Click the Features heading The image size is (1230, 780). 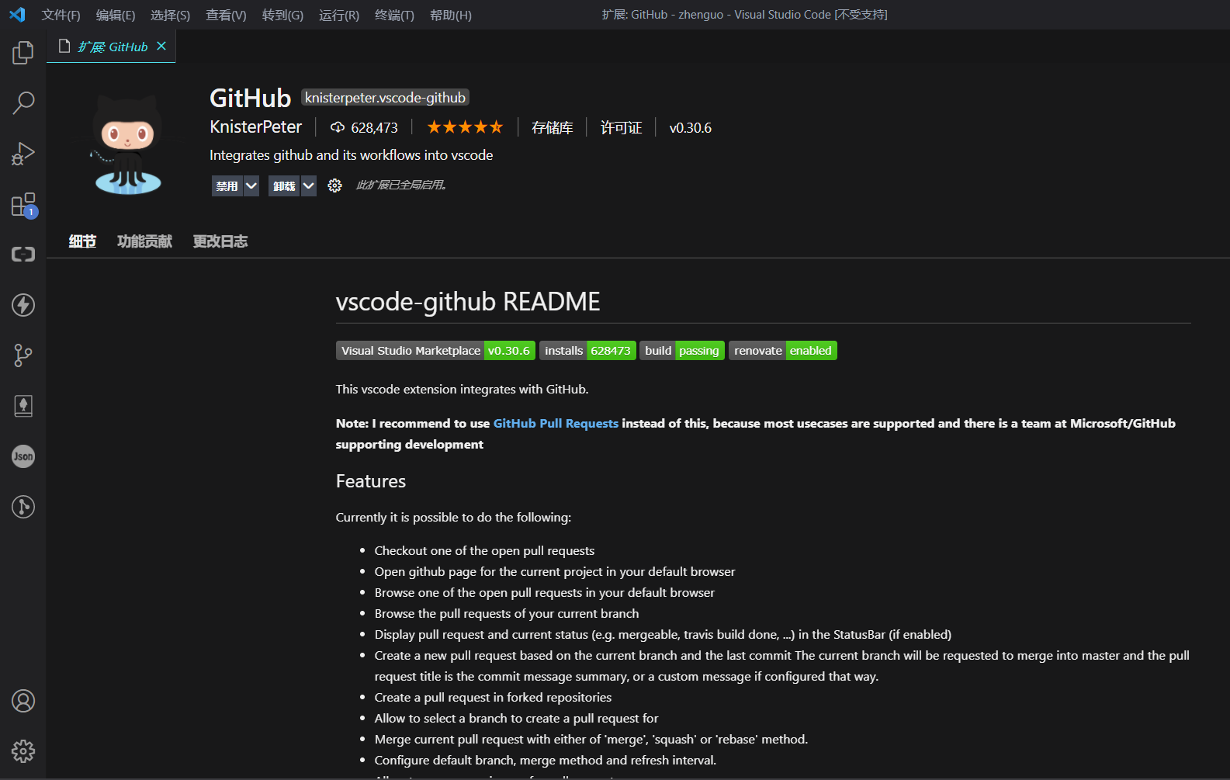(371, 481)
